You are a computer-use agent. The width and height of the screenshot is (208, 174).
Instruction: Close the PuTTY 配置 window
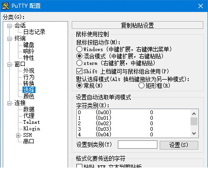coord(201,6)
